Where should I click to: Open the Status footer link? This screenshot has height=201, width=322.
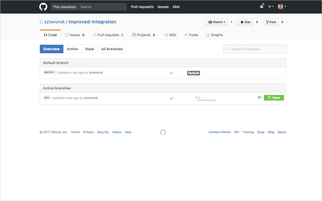(x=117, y=132)
